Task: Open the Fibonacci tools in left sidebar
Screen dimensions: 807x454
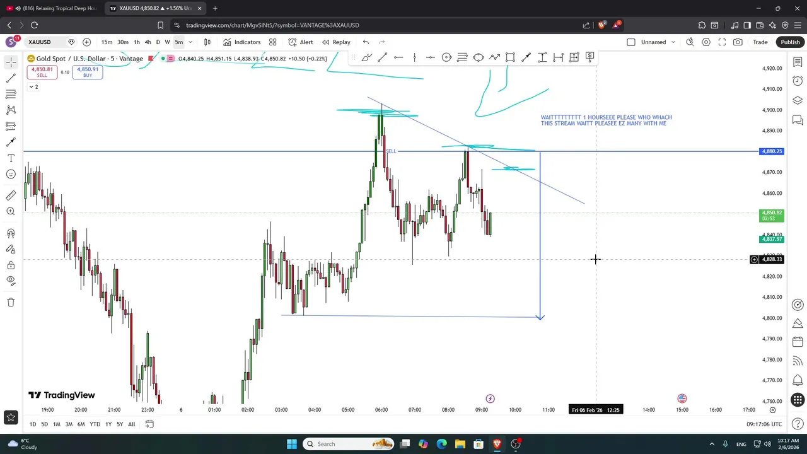Action: pos(11,94)
